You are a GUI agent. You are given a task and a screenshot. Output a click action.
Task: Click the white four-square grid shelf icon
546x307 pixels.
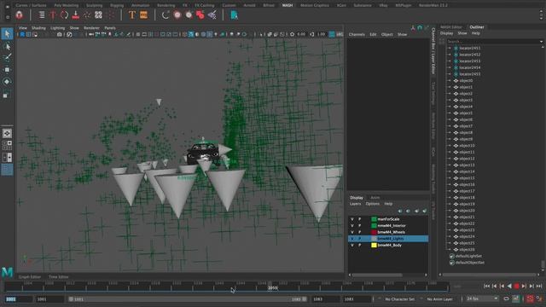coord(99,15)
